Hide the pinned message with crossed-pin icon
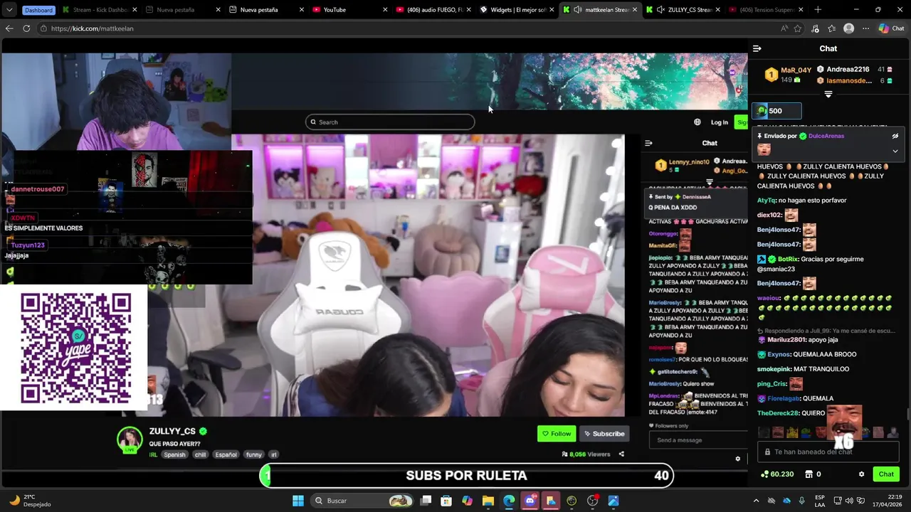This screenshot has width=911, height=512. (x=895, y=136)
